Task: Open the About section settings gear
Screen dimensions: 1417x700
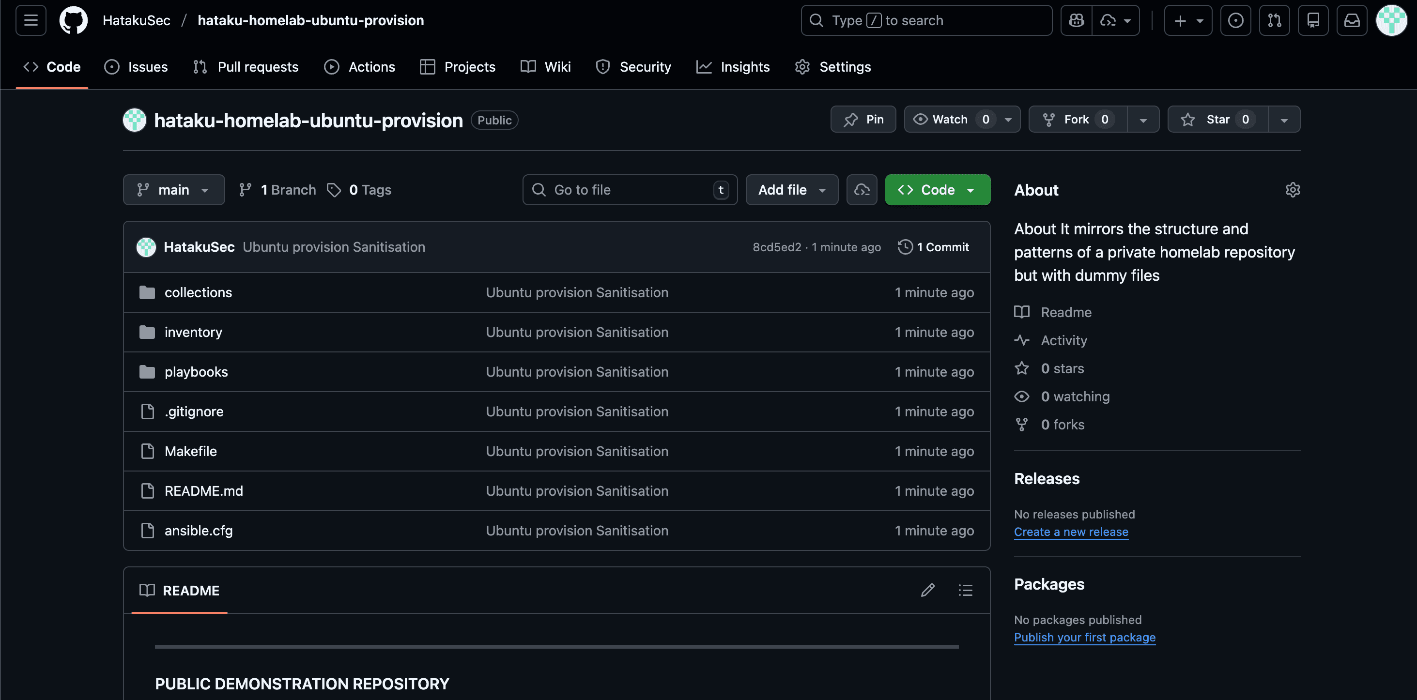Action: pos(1293,190)
